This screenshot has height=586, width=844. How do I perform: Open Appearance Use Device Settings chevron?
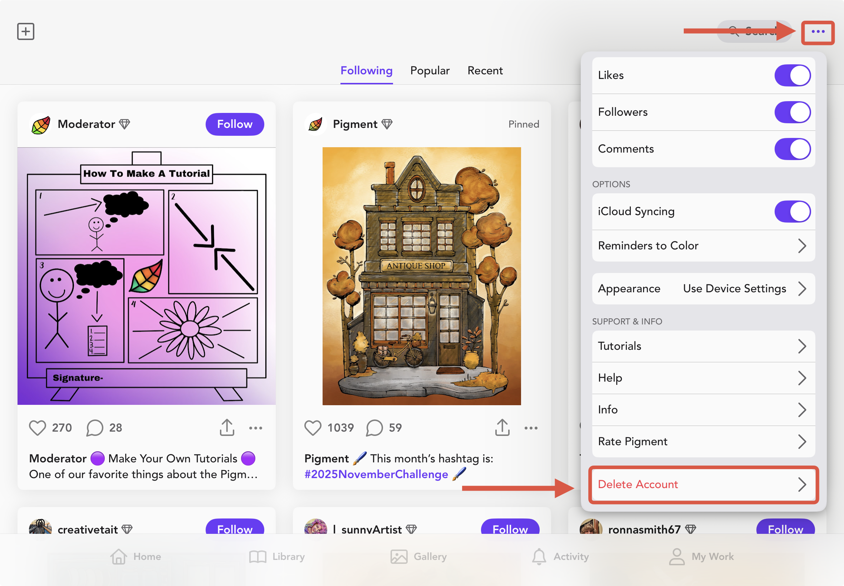click(802, 289)
